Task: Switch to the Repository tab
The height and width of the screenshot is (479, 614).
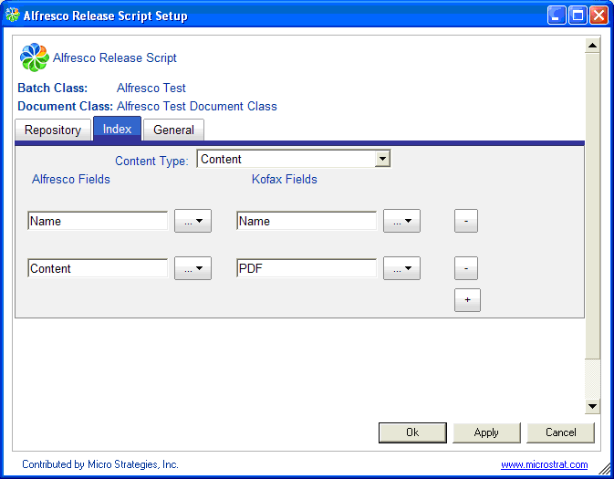Action: 53,130
